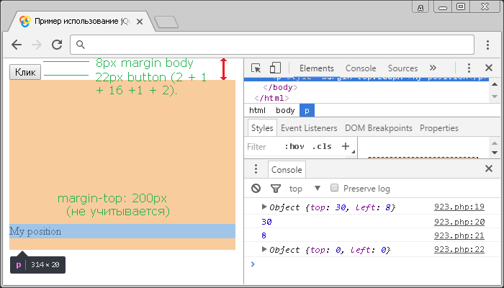Switch to the DevTools Console tab

(x=361, y=68)
